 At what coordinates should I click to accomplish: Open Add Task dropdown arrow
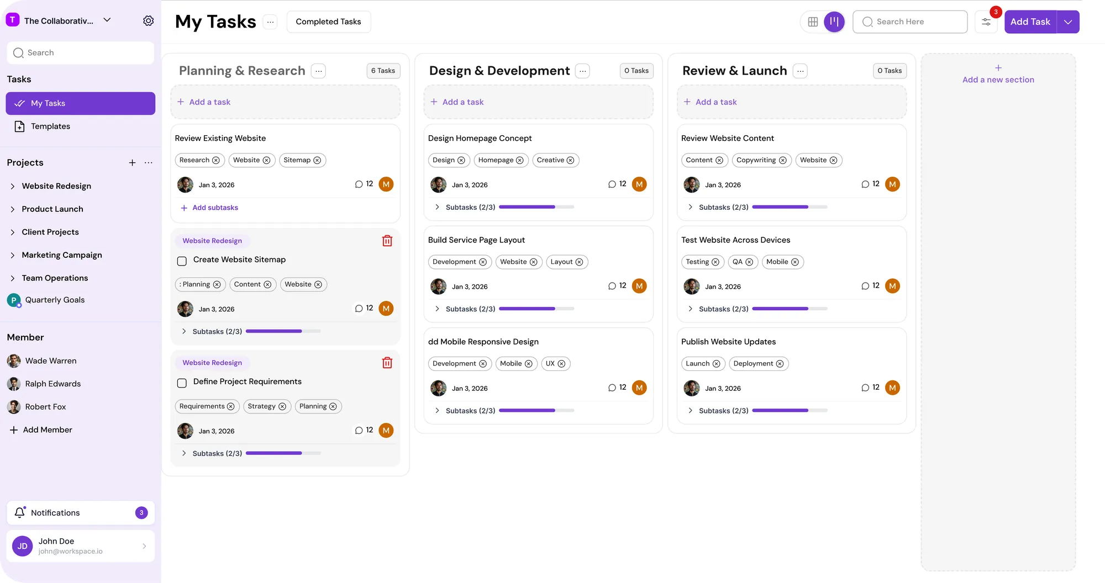1068,22
